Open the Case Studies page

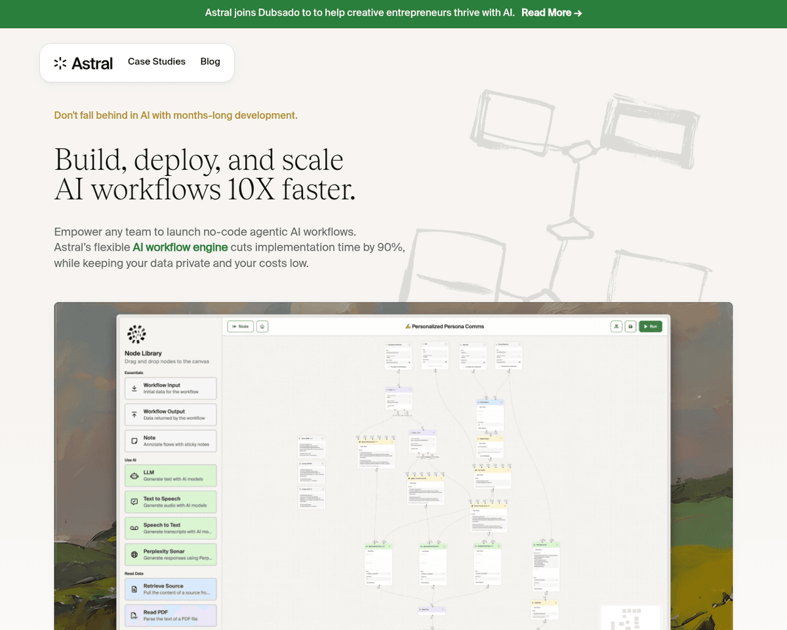157,62
